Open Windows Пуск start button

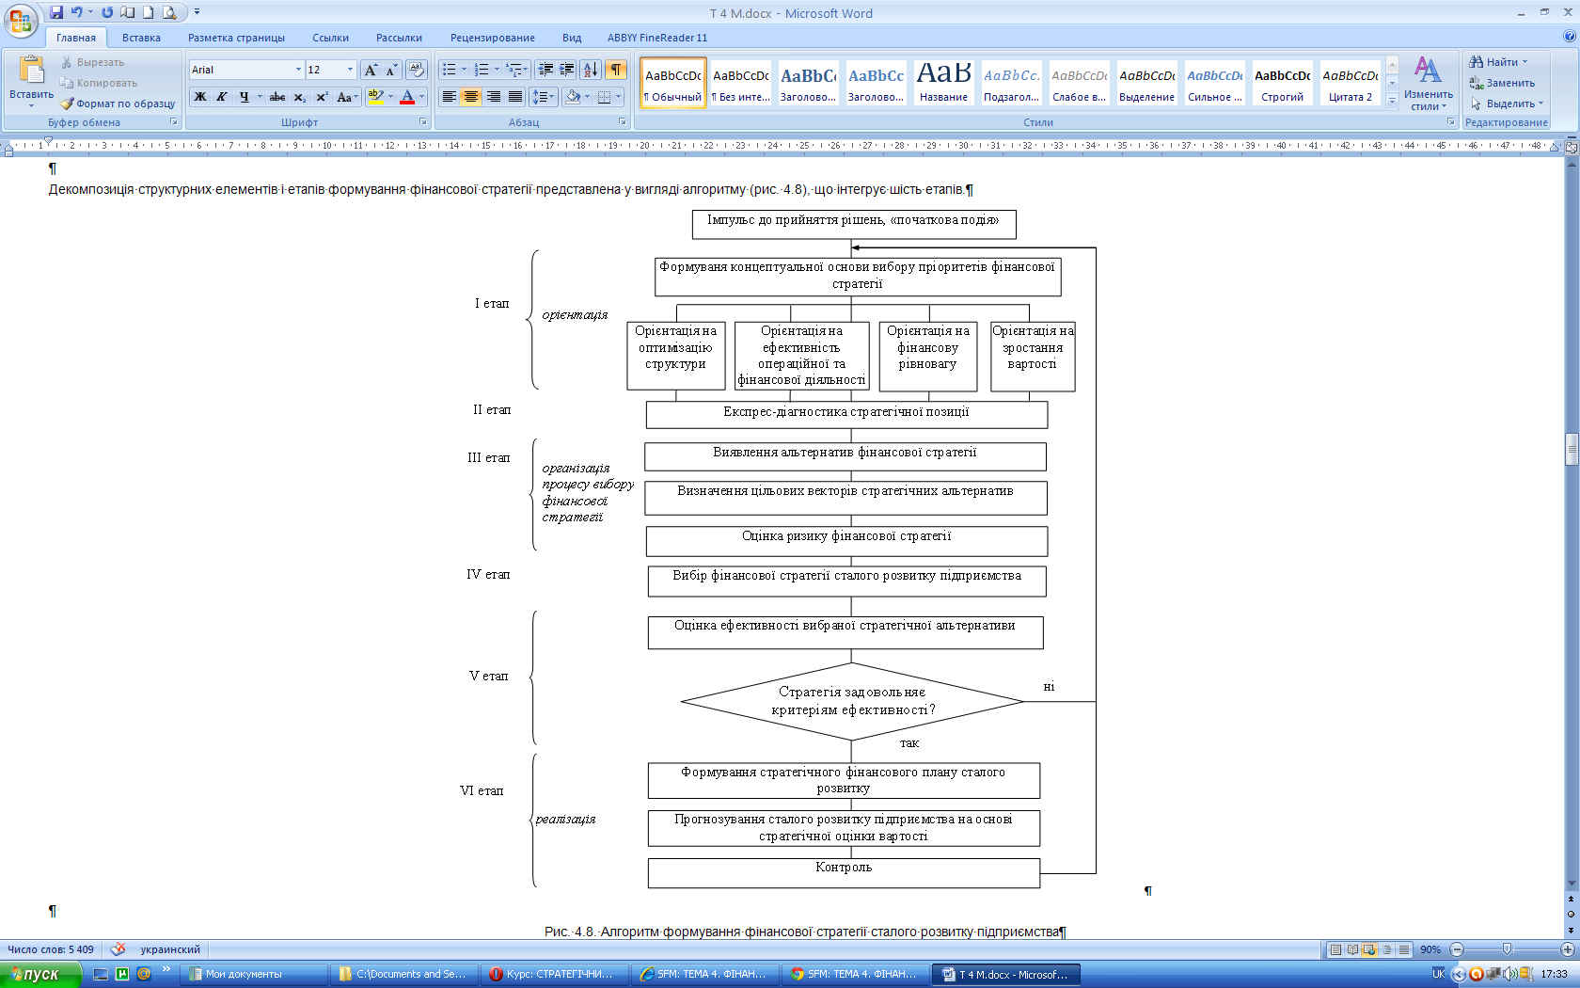(40, 974)
